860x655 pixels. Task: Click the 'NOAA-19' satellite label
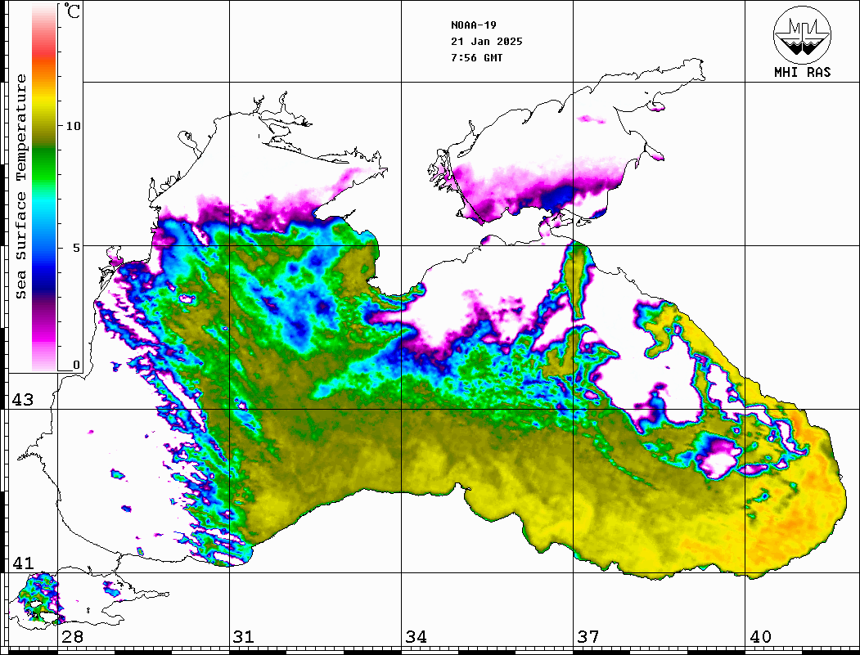tap(473, 25)
